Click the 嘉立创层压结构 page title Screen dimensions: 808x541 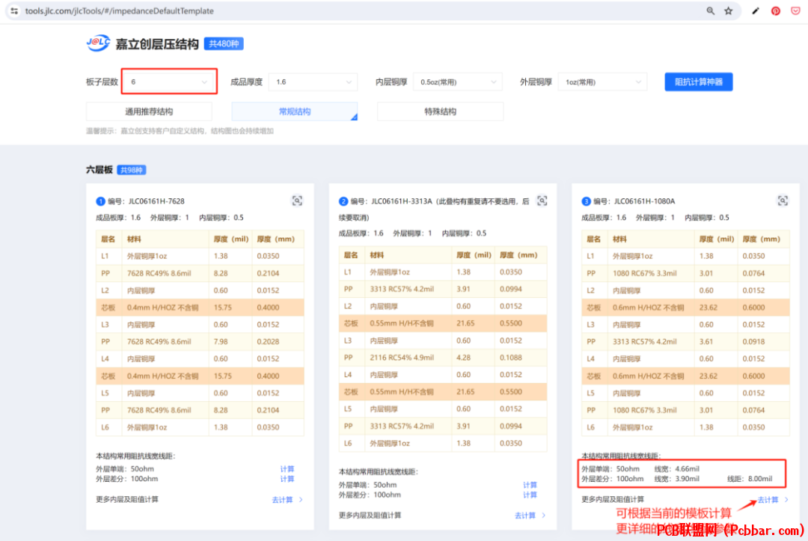click(157, 44)
